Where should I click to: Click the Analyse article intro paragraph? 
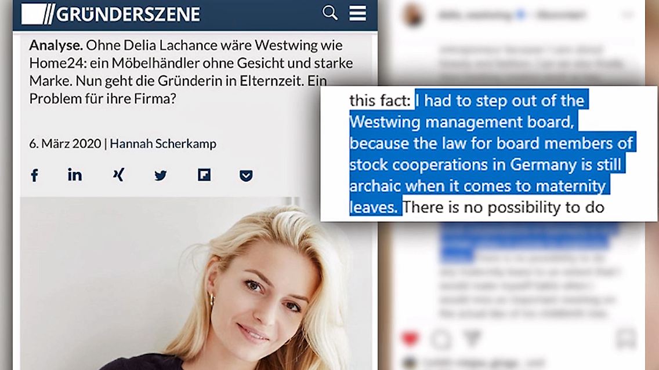pos(191,72)
